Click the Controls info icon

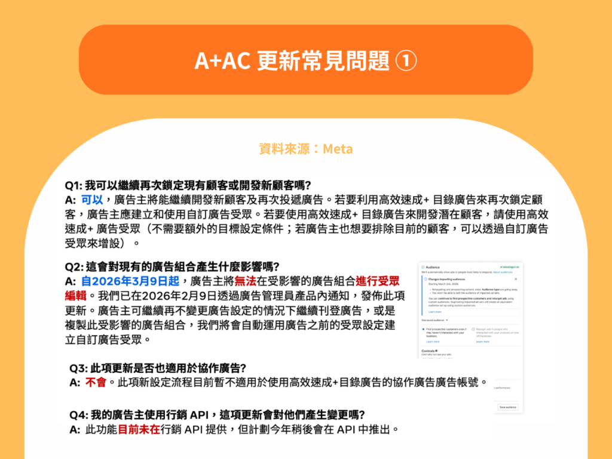(x=437, y=351)
